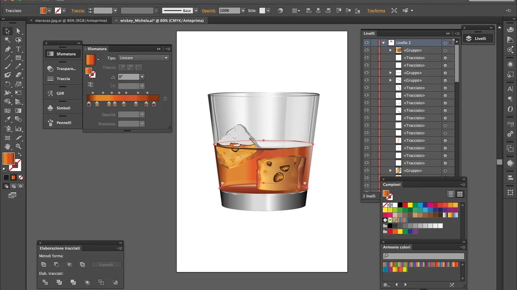517x290 pixels.
Task: Select the Gradient tool in the toolbox
Action: pyautogui.click(x=18, y=111)
